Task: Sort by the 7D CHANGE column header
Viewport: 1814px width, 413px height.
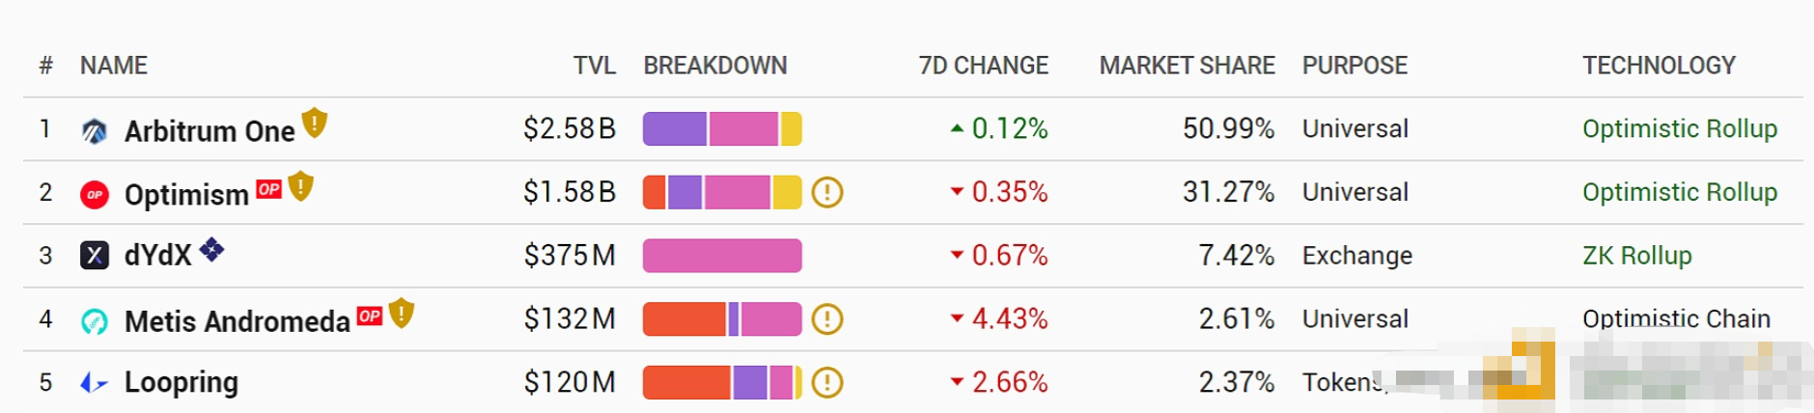Action: click(x=983, y=66)
